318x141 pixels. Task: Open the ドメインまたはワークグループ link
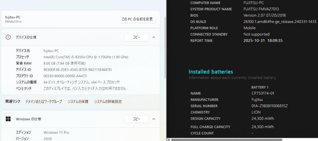pos(44,102)
